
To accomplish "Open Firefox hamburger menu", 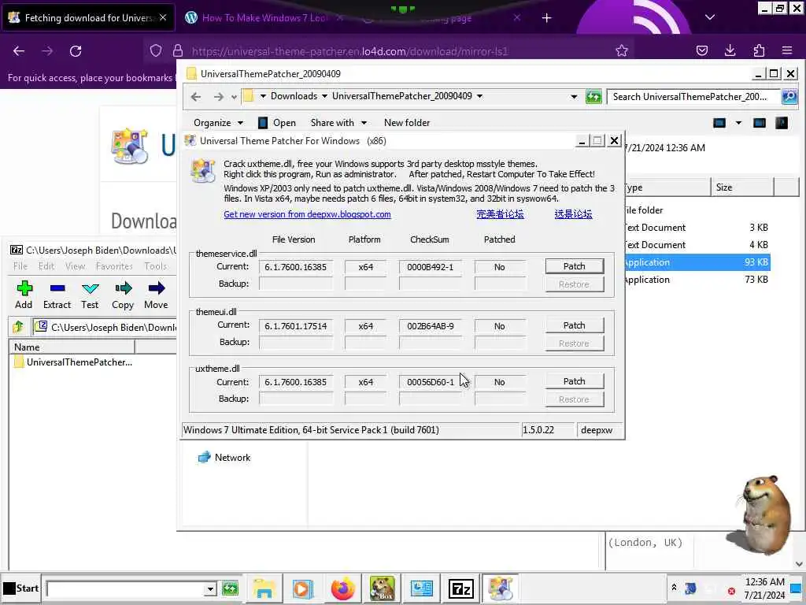I will pyautogui.click(x=787, y=50).
